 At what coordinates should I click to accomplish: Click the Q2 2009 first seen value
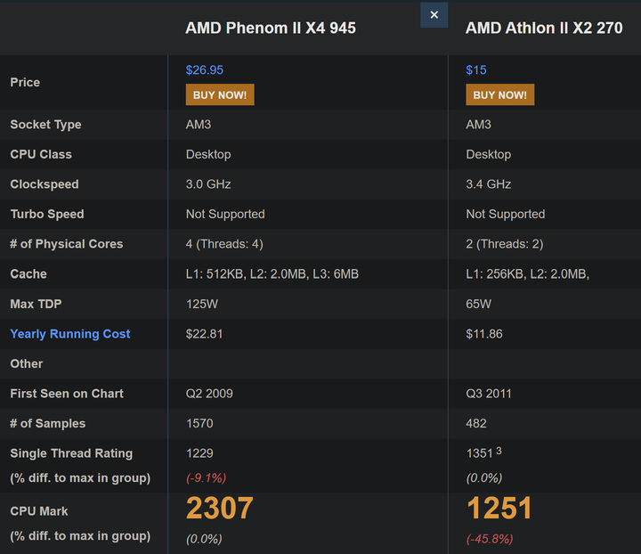point(209,394)
